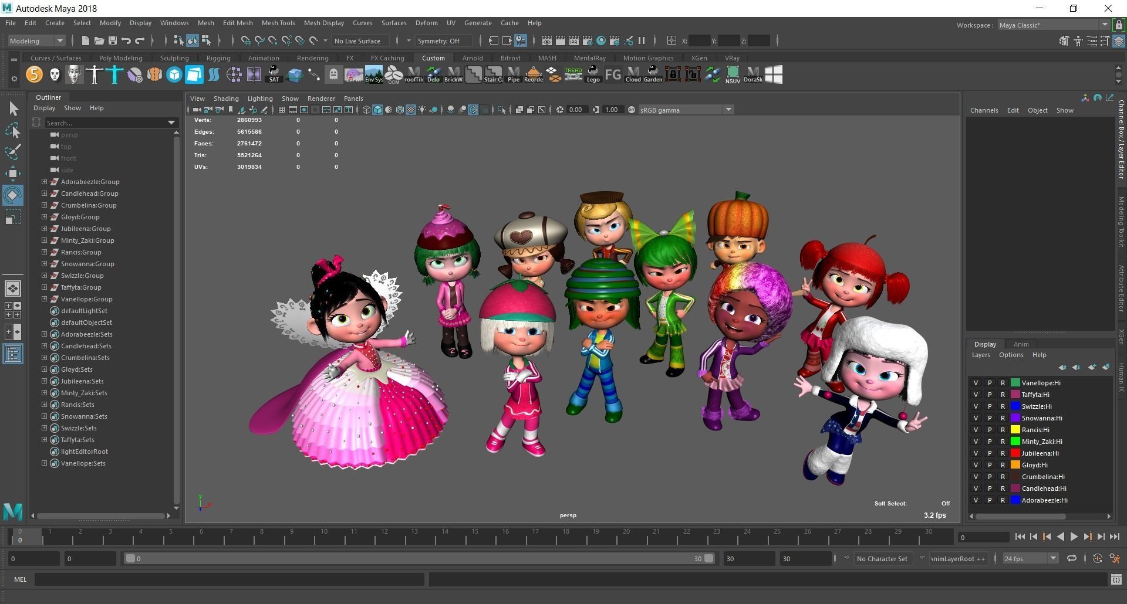Click the Garden shelf icon
1127x604 pixels.
pyautogui.click(x=653, y=74)
